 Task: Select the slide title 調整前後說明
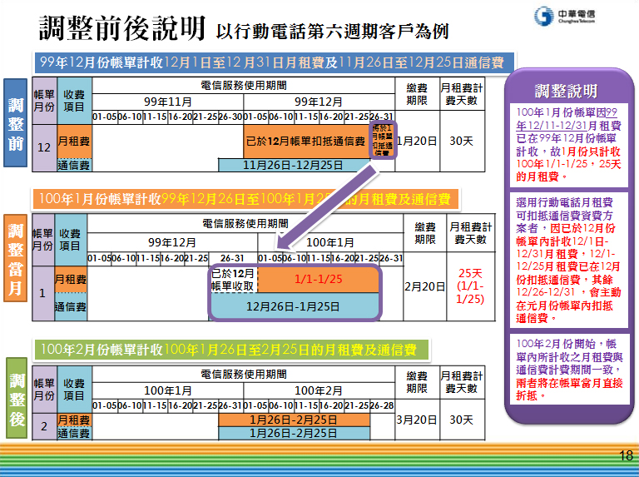[121, 28]
